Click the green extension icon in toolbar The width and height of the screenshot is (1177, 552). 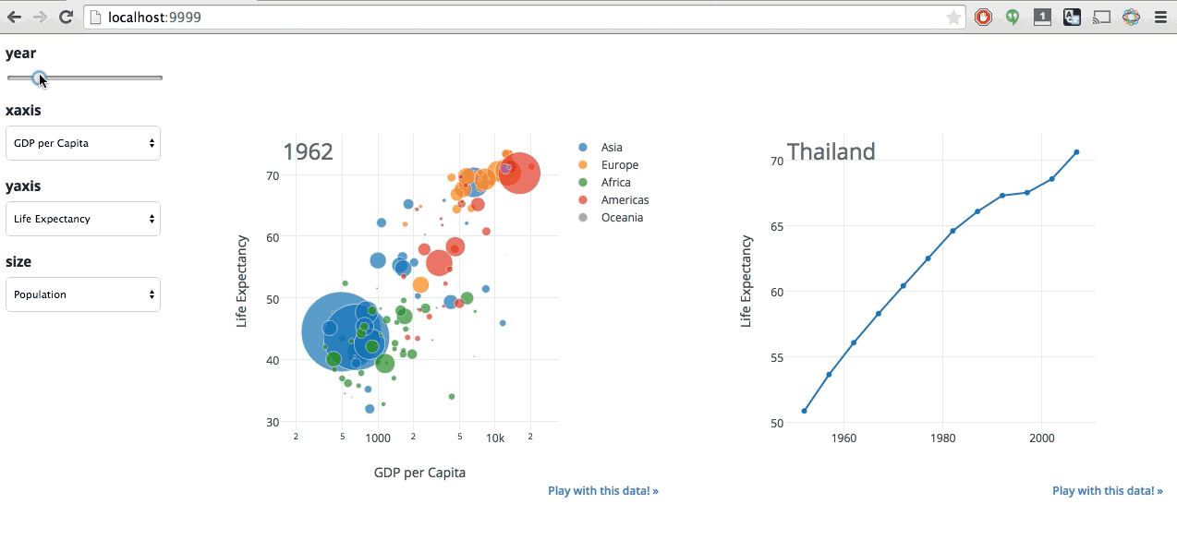pos(1013,17)
